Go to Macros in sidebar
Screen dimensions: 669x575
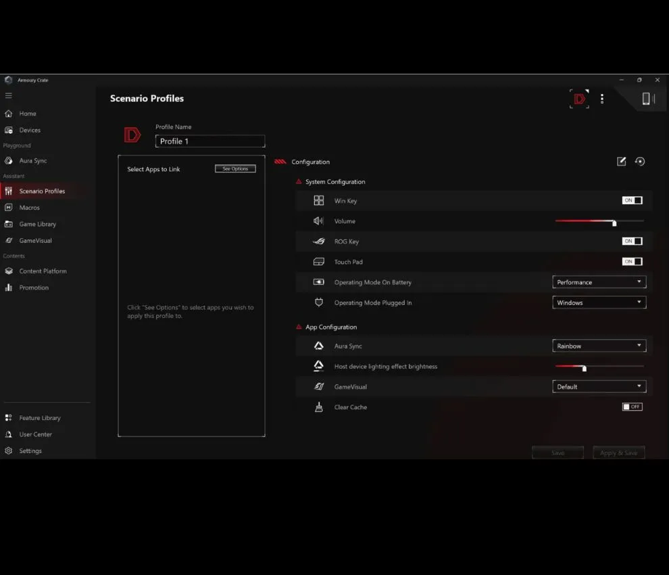pyautogui.click(x=29, y=208)
